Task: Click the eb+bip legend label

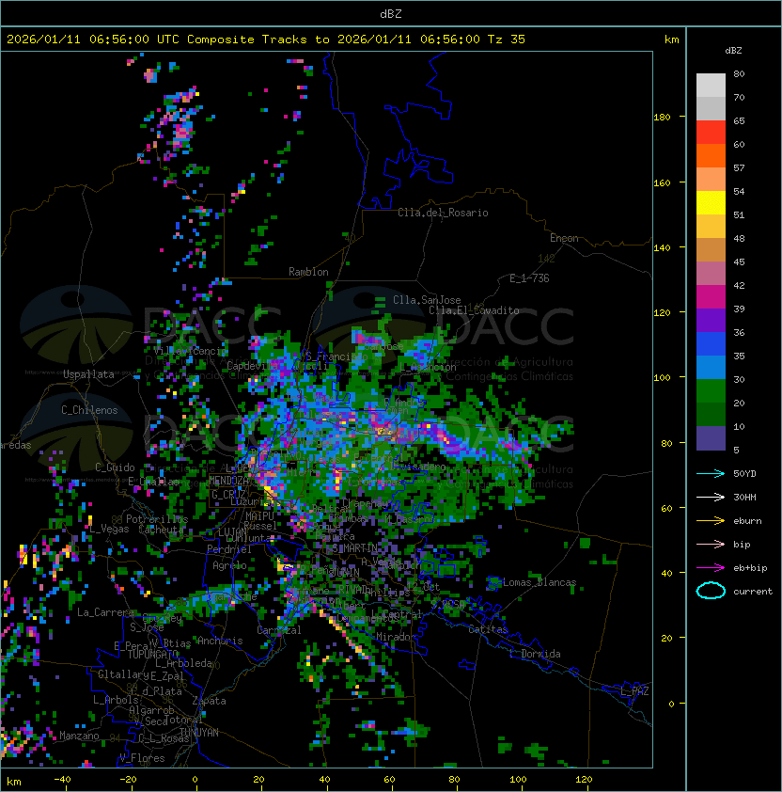Action: (750, 568)
